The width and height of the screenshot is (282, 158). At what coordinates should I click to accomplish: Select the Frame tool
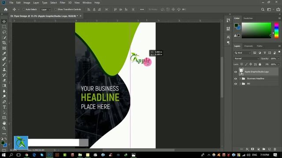tap(4, 48)
